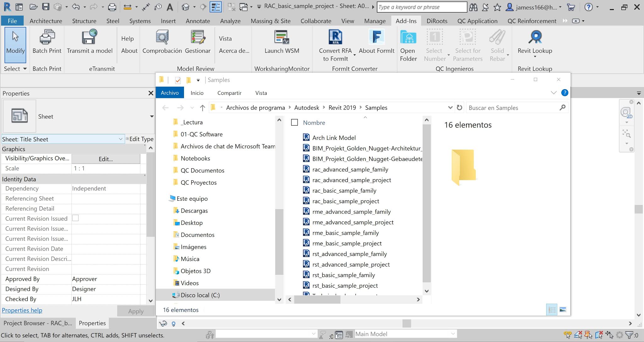Click Edit for Visibility/Graphics Overrides
The width and height of the screenshot is (644, 342).
click(106, 159)
